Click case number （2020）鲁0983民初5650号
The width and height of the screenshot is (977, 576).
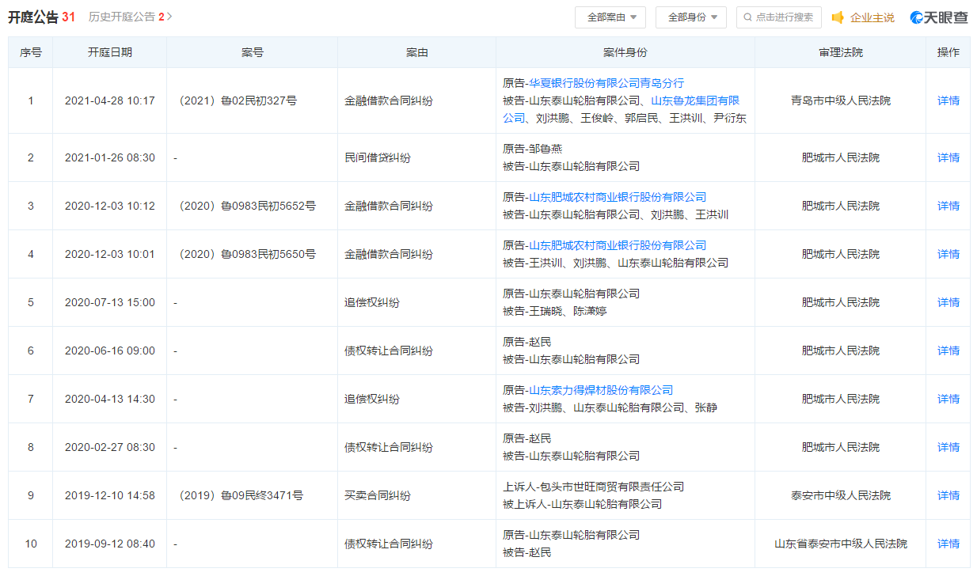(245, 254)
